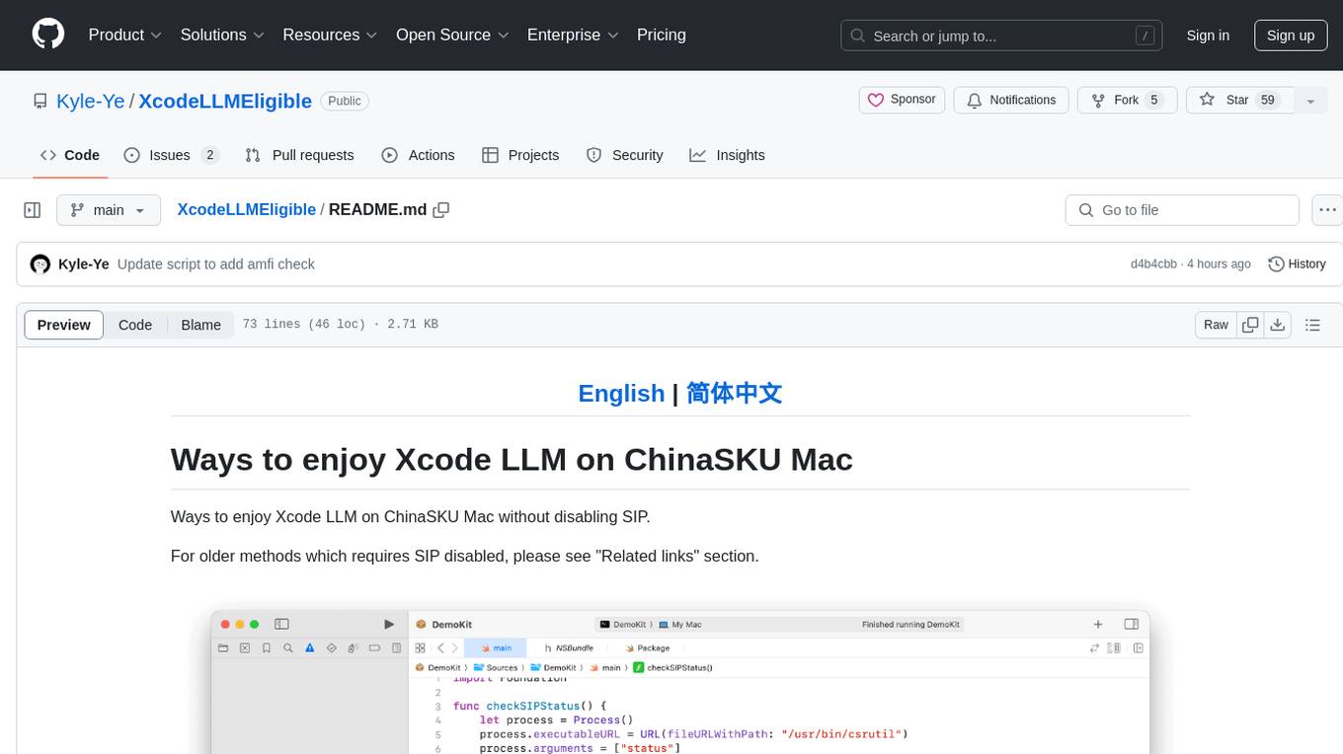This screenshot has width=1343, height=754.
Task: Click the star count 59
Action: point(1269,100)
